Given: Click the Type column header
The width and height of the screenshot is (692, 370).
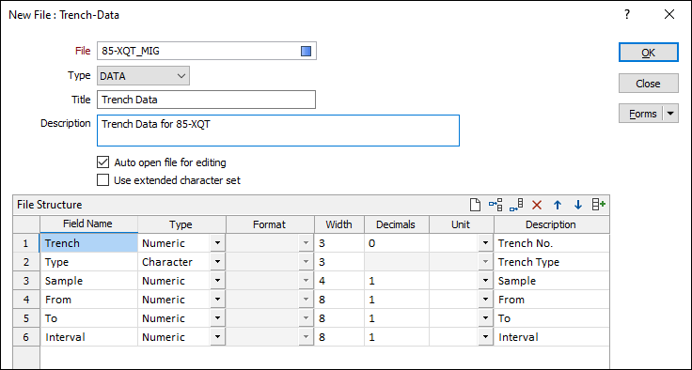Looking at the screenshot, I should (181, 224).
